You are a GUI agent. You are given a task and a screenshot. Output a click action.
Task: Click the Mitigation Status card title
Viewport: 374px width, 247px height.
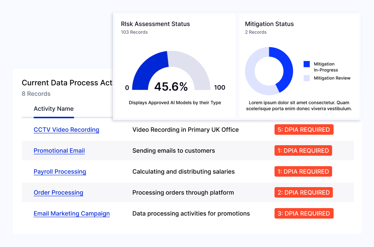269,24
